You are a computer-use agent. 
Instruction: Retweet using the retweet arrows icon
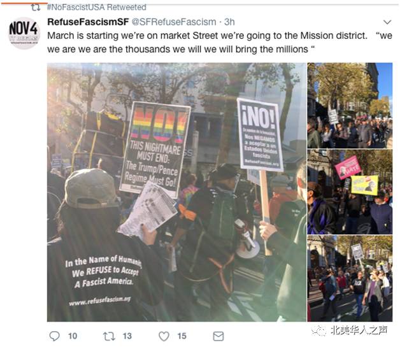pos(109,336)
